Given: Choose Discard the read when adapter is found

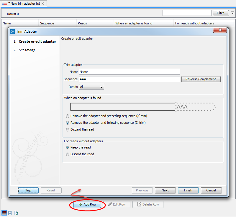Looking at the screenshot, I should click(68, 130).
